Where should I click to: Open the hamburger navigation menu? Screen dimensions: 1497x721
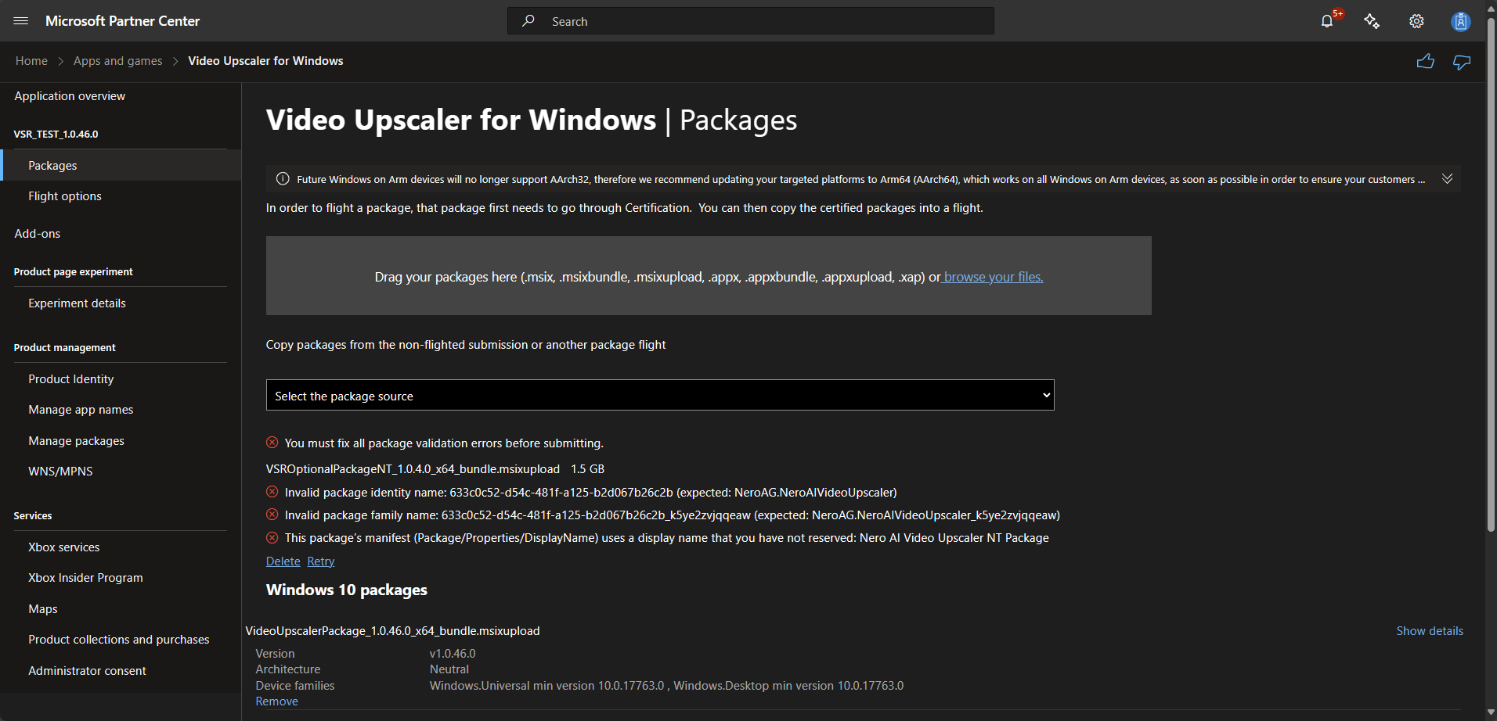(x=21, y=21)
